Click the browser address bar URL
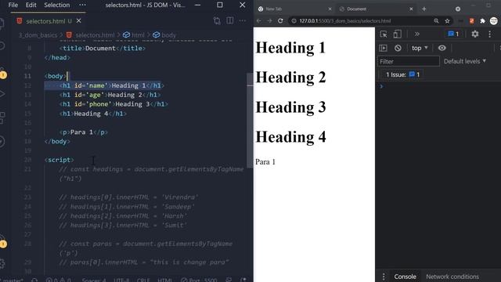501x282 pixels. tap(344, 21)
